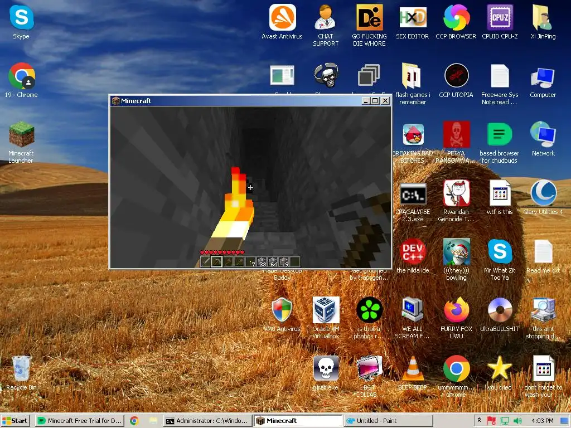The width and height of the screenshot is (571, 428).
Task: Open the Mr What Zit Too Ya Skype icon
Action: point(500,260)
